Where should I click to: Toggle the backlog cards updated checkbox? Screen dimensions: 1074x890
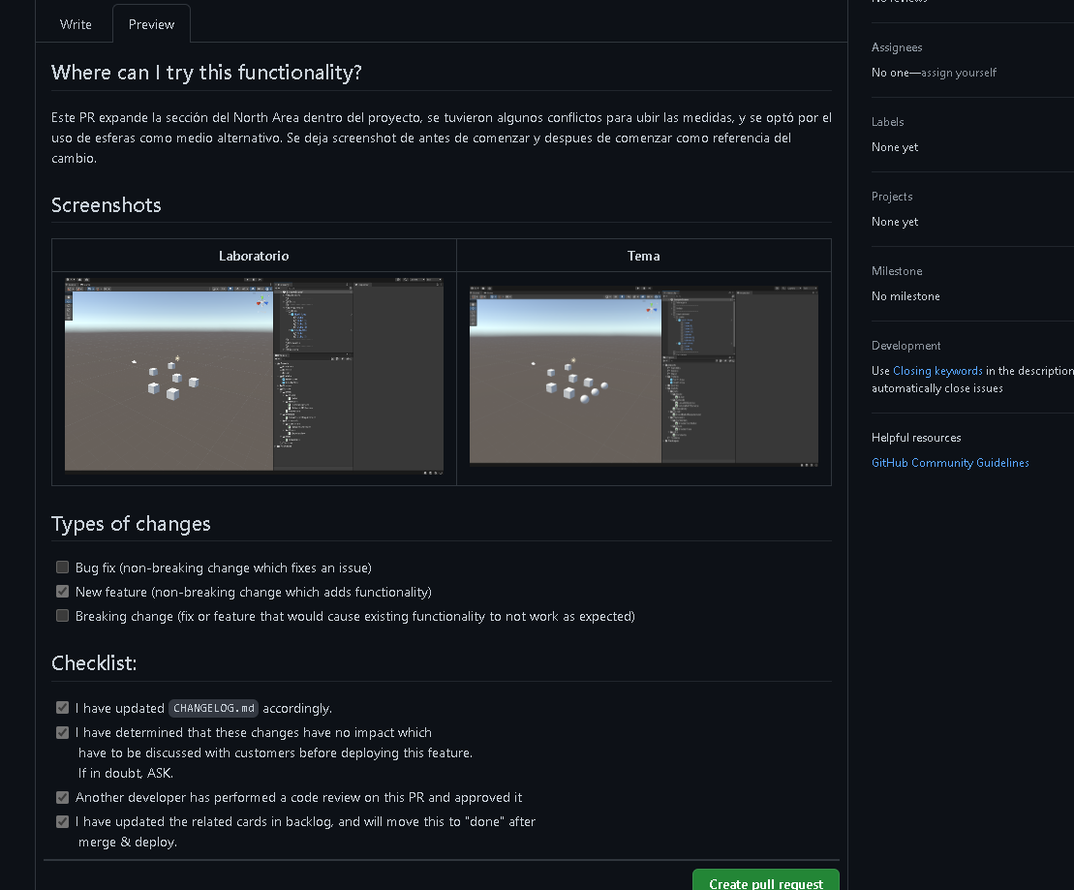63,822
